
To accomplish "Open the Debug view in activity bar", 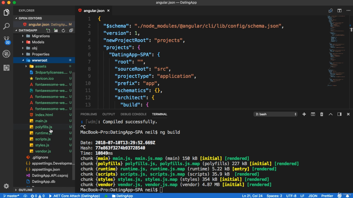I will coord(6,54).
